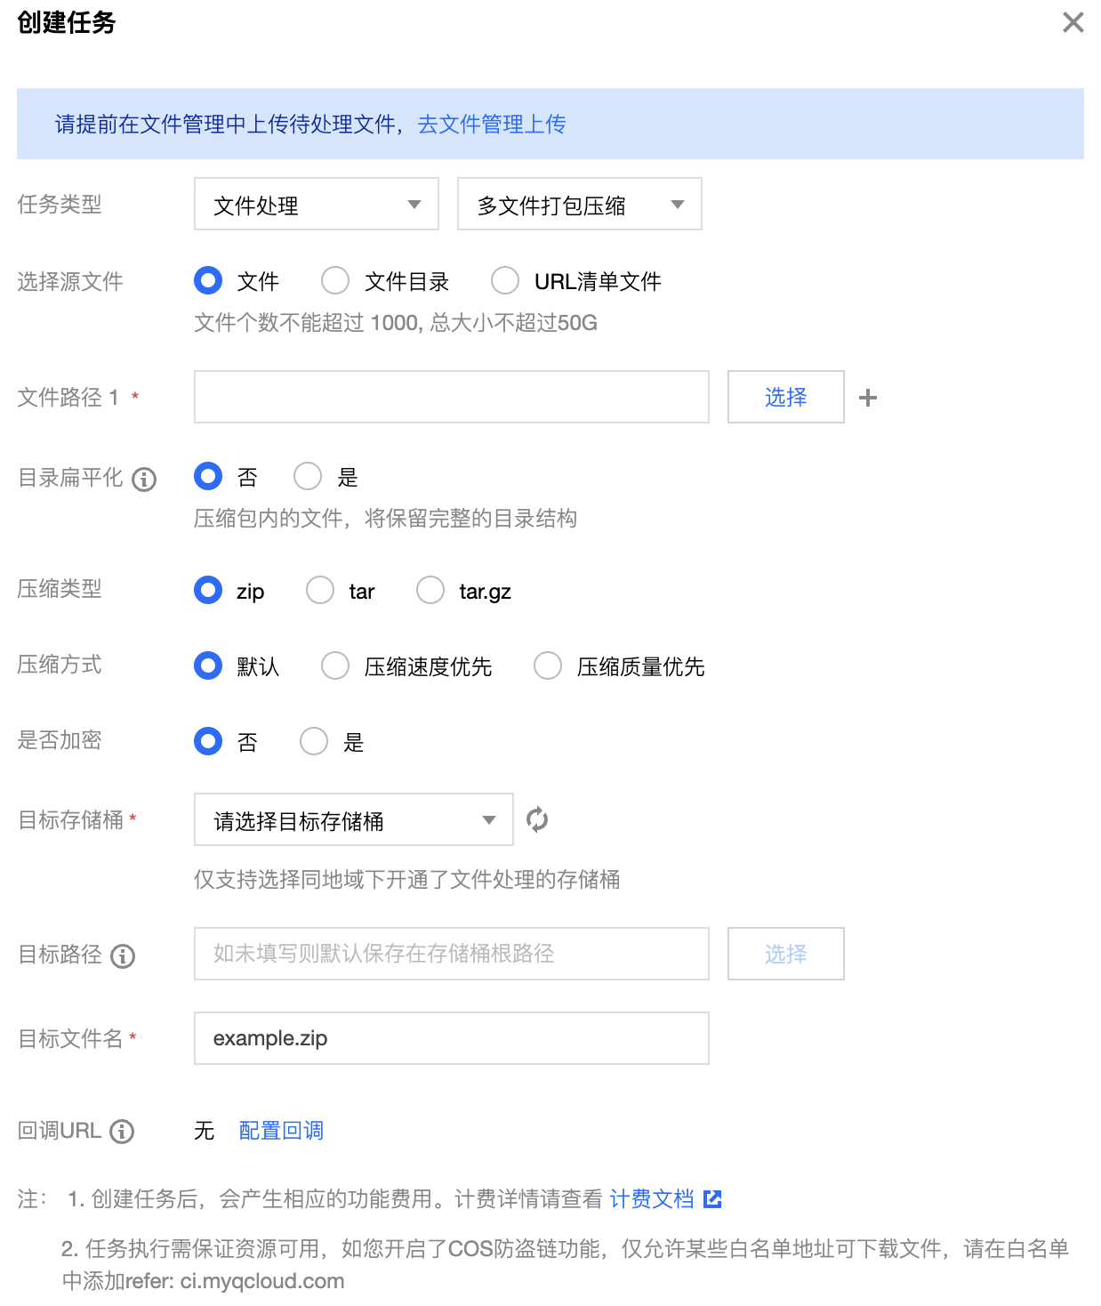Click info icon next to 回调URL
This screenshot has height=1306, width=1101.
point(122,1132)
